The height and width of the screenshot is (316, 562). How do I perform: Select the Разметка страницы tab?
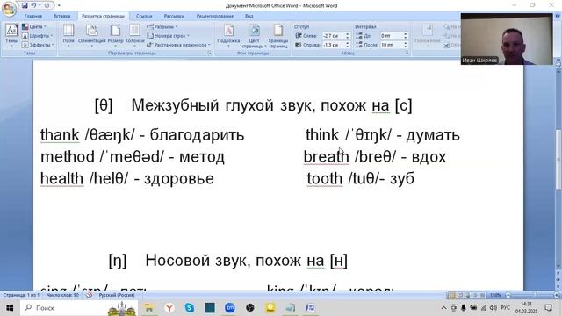pyautogui.click(x=104, y=16)
